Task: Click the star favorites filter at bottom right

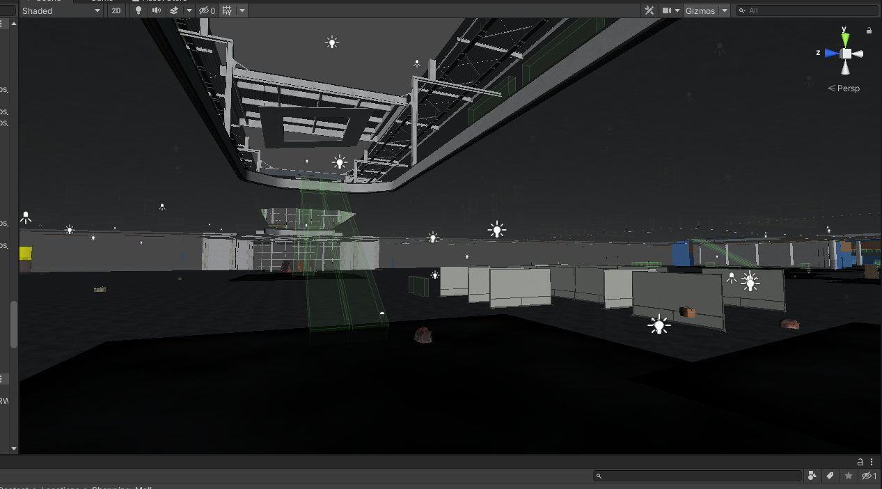Action: tap(848, 475)
